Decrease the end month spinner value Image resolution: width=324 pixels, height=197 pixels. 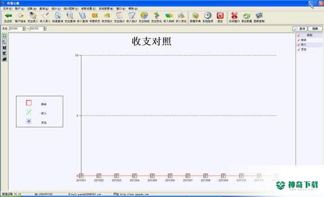45,30
